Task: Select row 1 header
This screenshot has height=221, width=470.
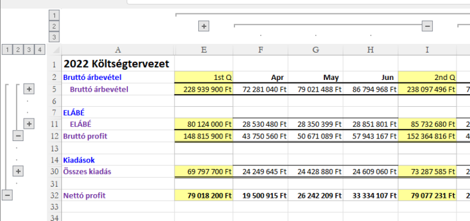Action: click(54, 64)
